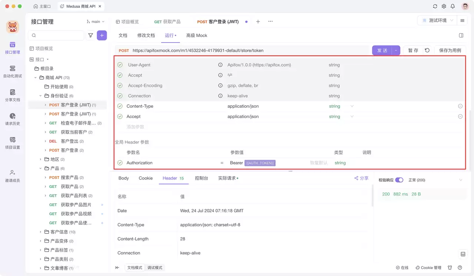Viewport: 474px width, 276px height.
Task: Toggle the 校验响应 switch
Action: (x=399, y=180)
